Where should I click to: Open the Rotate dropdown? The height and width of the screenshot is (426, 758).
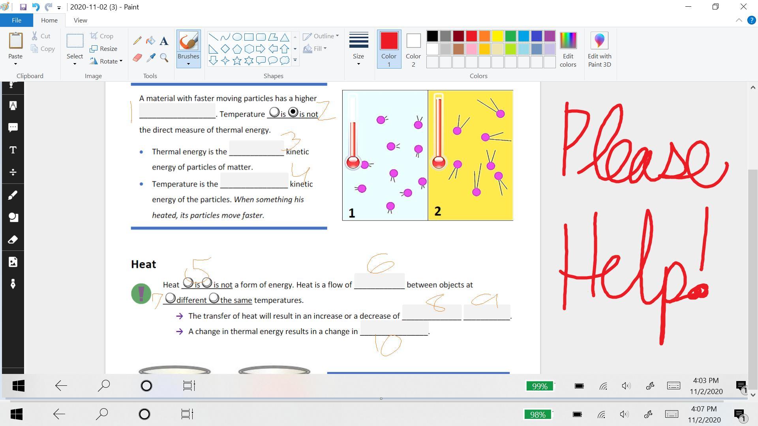[106, 61]
